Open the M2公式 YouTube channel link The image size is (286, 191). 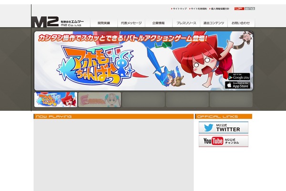[x=224, y=141]
